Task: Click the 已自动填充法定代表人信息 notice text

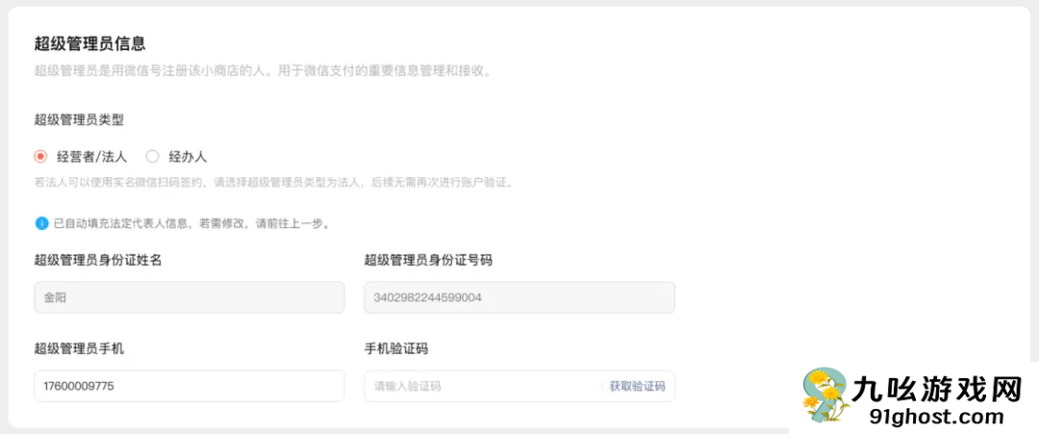Action: click(192, 223)
